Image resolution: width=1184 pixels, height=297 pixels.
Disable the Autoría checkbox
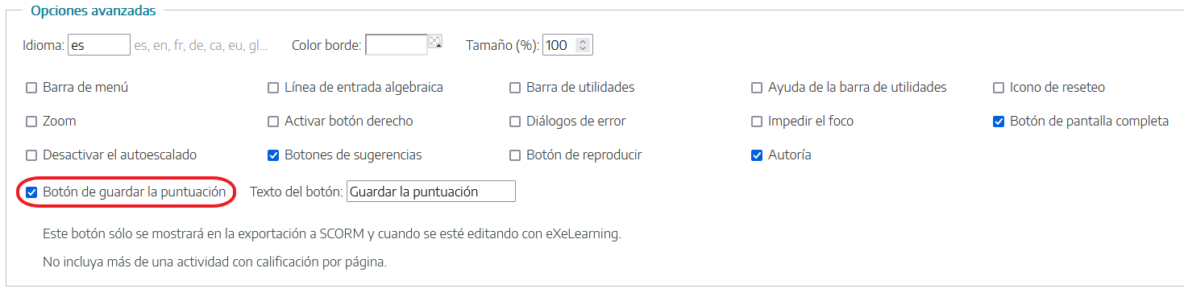pos(757,155)
